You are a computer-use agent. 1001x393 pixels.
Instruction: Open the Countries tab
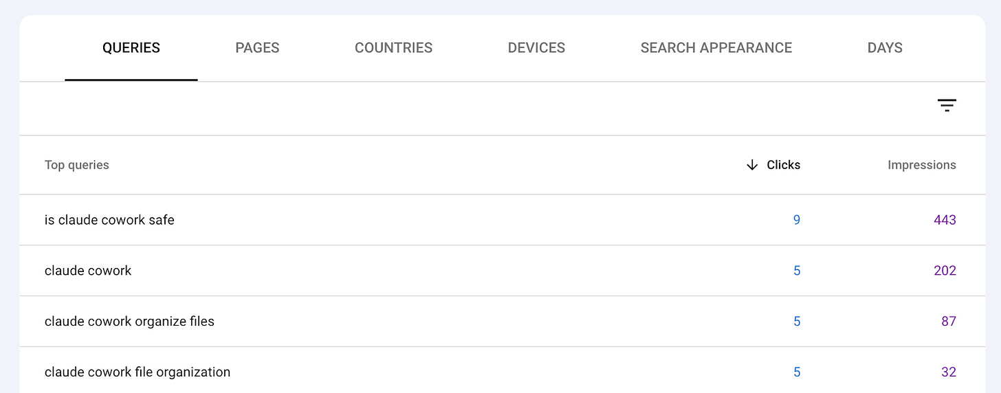(393, 48)
